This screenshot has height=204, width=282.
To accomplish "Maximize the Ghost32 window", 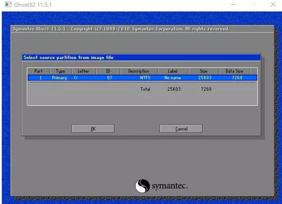I will (253, 5).
